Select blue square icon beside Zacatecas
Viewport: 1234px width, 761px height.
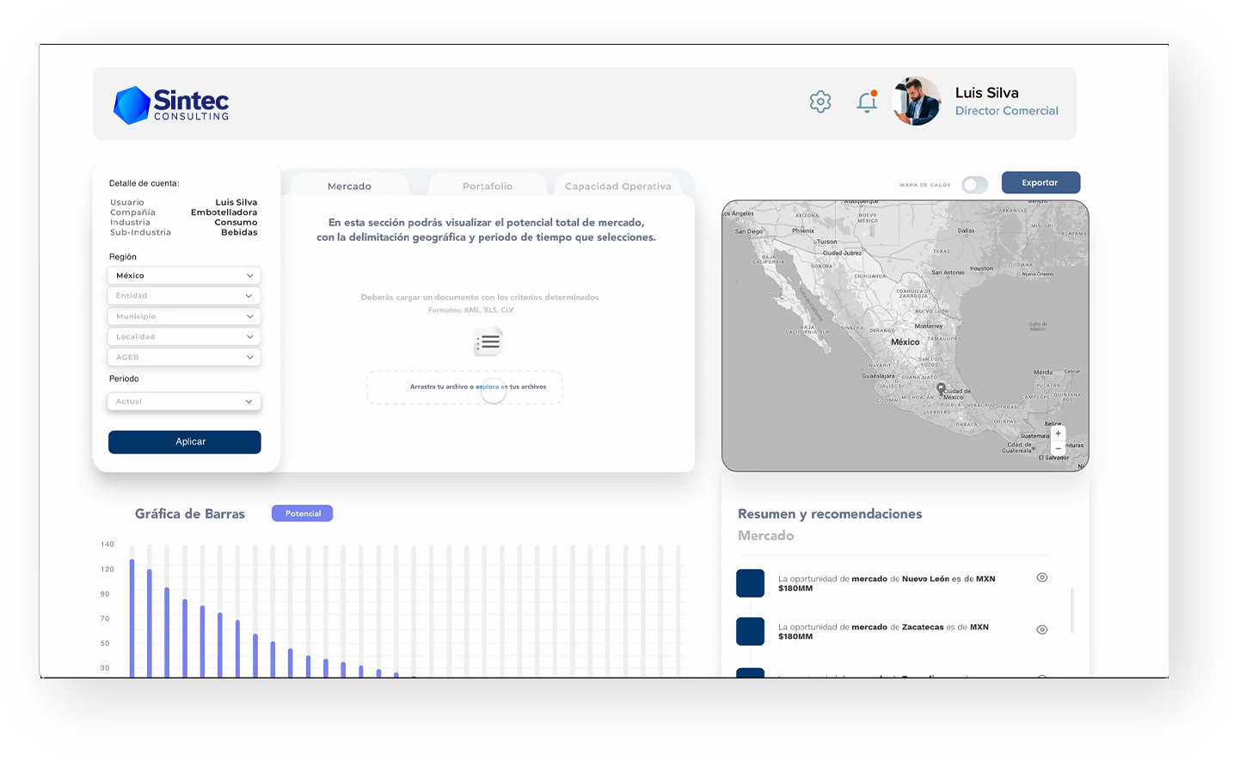click(750, 631)
